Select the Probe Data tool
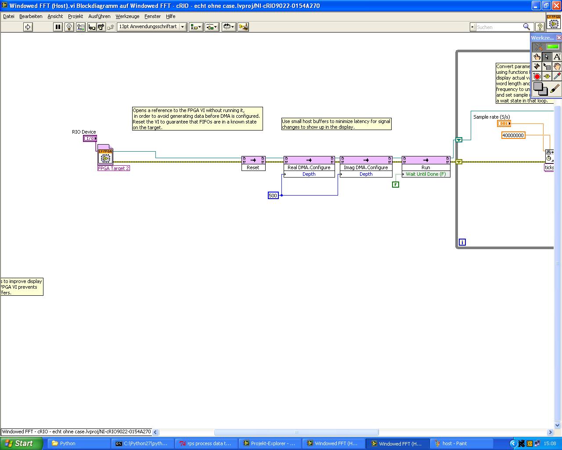Image resolution: width=562 pixels, height=450 pixels. [547, 76]
